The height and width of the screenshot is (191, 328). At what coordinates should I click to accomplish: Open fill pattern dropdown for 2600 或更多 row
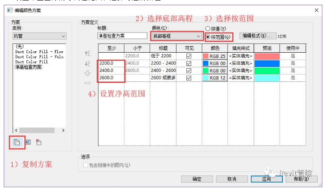[240, 78]
